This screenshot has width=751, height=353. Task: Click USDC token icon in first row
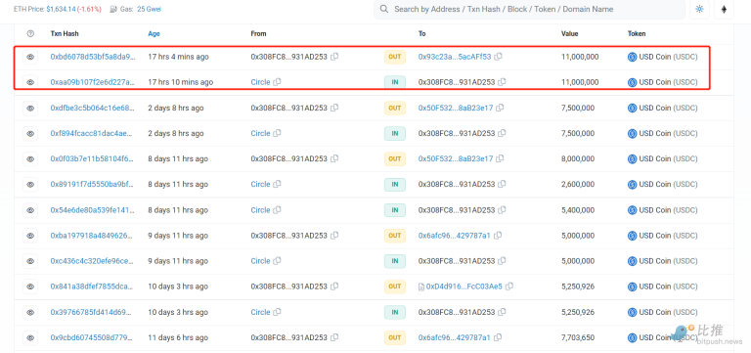633,57
